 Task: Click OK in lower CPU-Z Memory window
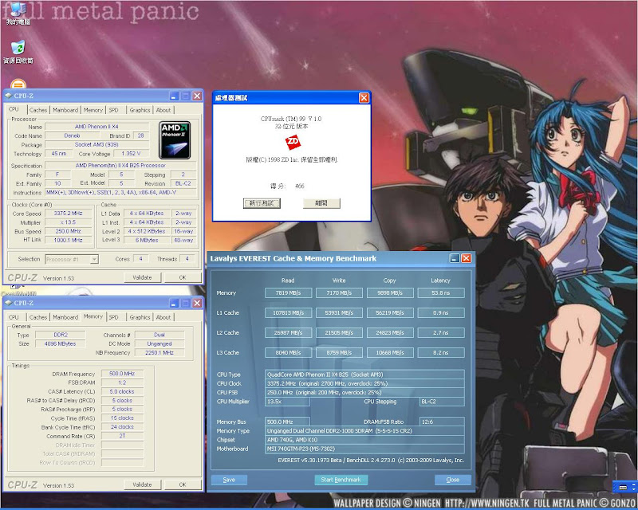click(183, 484)
